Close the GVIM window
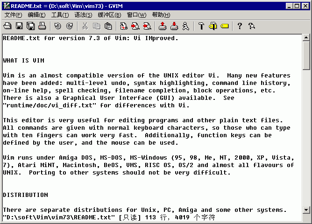The height and width of the screenshot is (224, 312). [x=305, y=6]
